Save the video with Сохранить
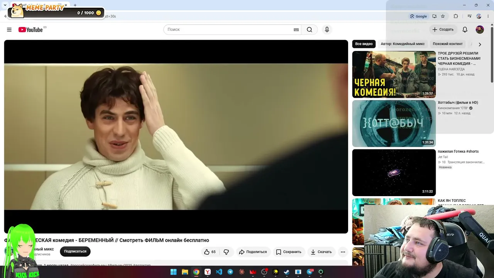The image size is (494, 278). [x=289, y=252]
